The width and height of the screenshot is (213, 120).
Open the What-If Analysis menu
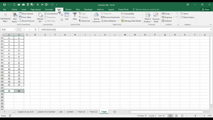[x=148, y=18]
